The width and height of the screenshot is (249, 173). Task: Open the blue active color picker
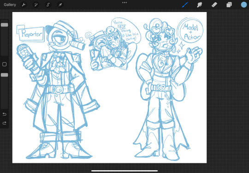(x=244, y=5)
